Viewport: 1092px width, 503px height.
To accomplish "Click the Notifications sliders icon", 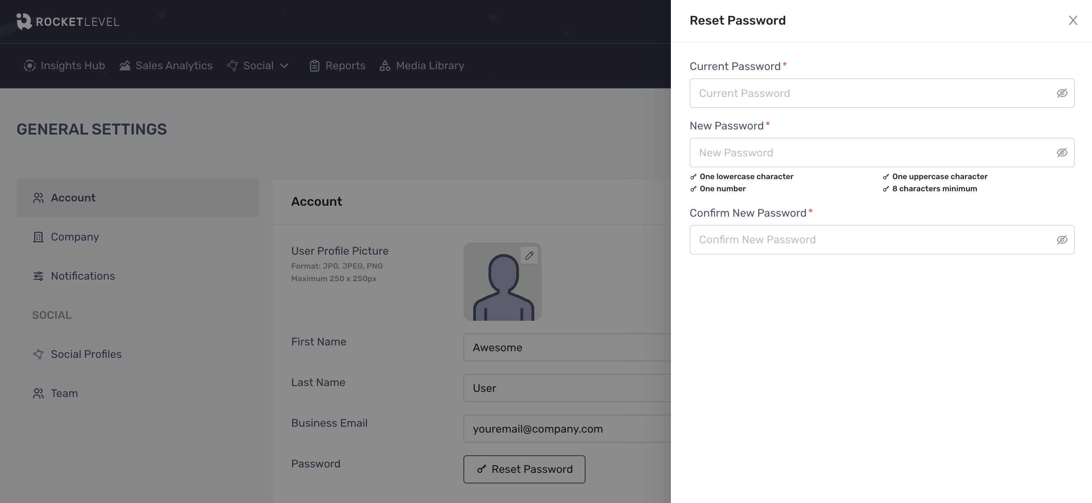I will (38, 276).
